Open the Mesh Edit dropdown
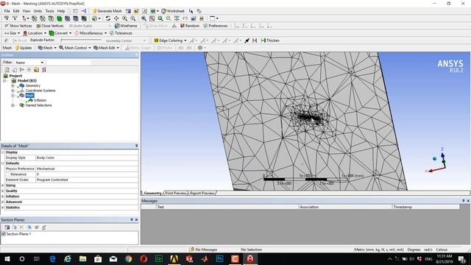Image resolution: width=471 pixels, height=265 pixels. 106,48
